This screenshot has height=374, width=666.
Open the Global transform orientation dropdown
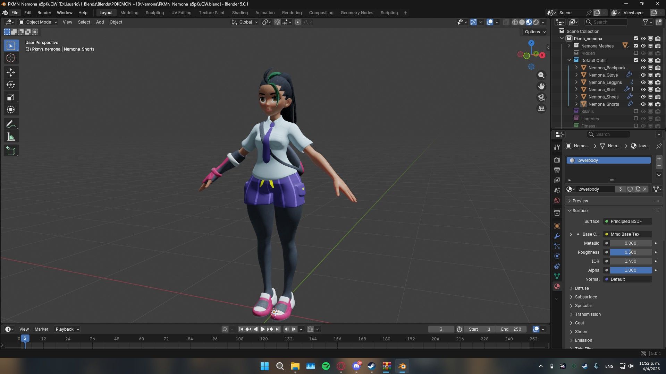click(x=245, y=22)
